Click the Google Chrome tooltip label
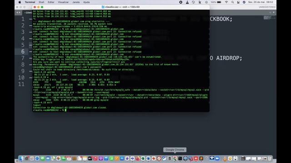Image resolution: width=291 pixels, height=163 pixels. pos(175,150)
